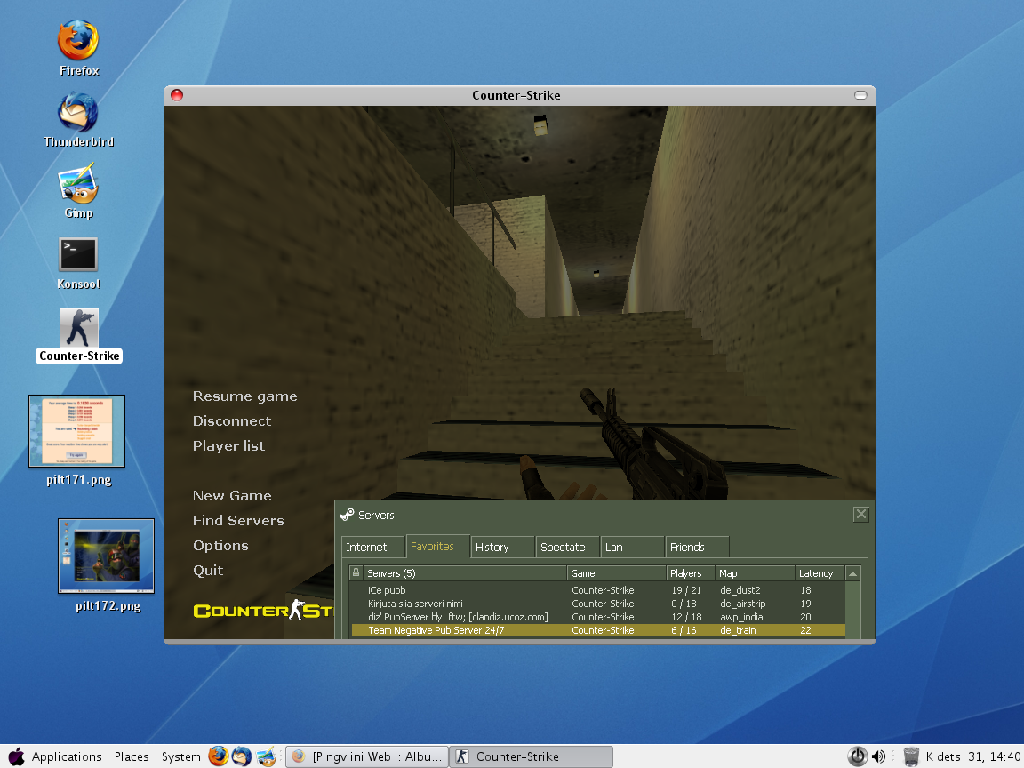The height and width of the screenshot is (768, 1024).
Task: Switch to the Friends tab
Action: click(x=696, y=547)
